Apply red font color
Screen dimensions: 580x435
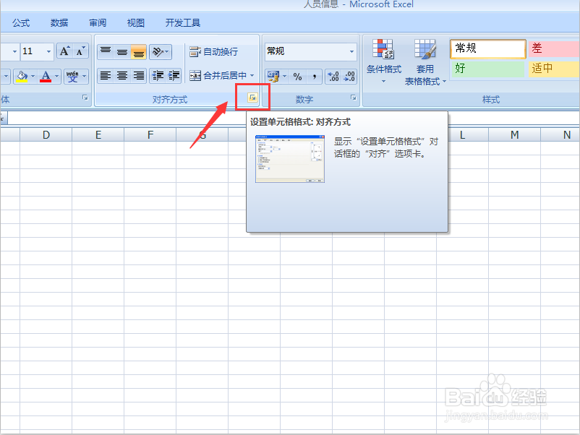point(46,76)
